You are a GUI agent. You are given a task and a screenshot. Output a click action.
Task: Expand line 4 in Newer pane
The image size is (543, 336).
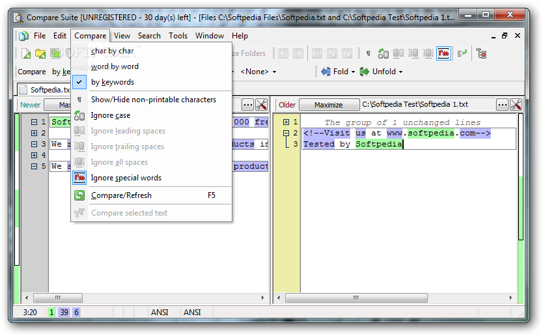(34, 155)
